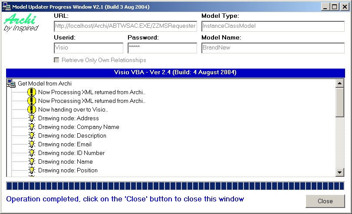Click into the URL field
Screen dimensions: 352x214
pos(125,26)
